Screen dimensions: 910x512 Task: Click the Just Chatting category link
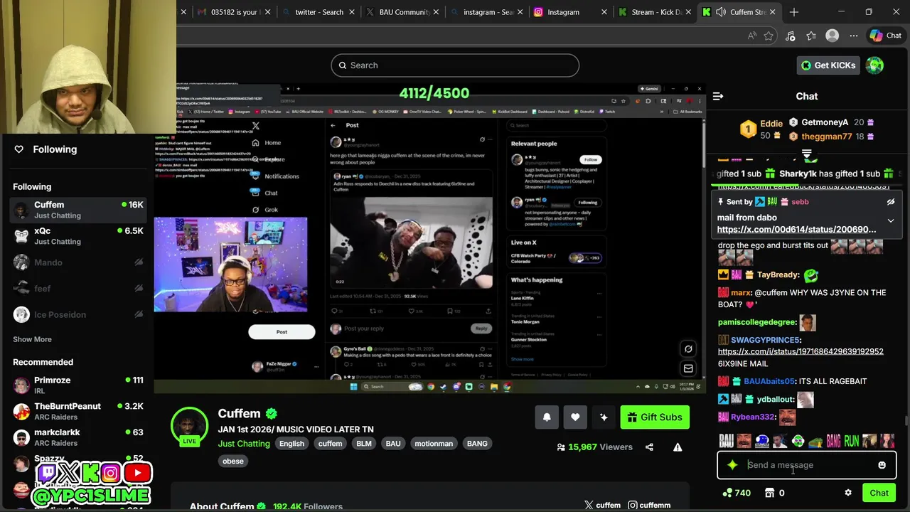pyautogui.click(x=244, y=444)
